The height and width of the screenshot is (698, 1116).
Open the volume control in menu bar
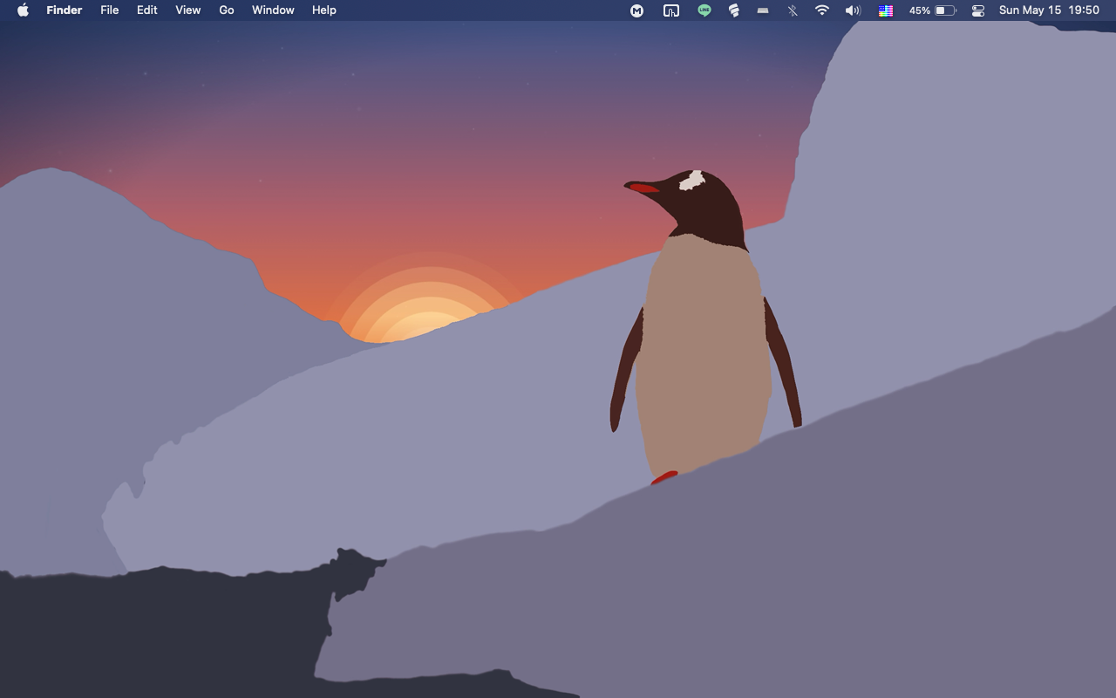point(853,10)
